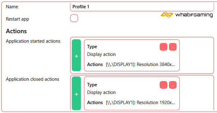Click the Application started actions label
This screenshot has height=113, width=217.
click(x=33, y=41)
